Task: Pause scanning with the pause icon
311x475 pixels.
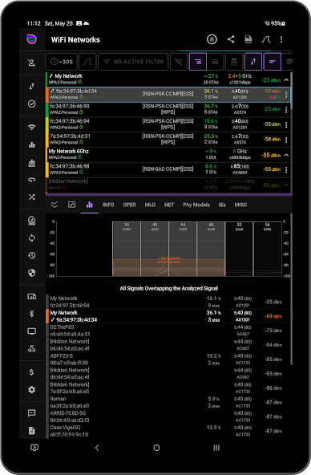Action: coord(212,39)
